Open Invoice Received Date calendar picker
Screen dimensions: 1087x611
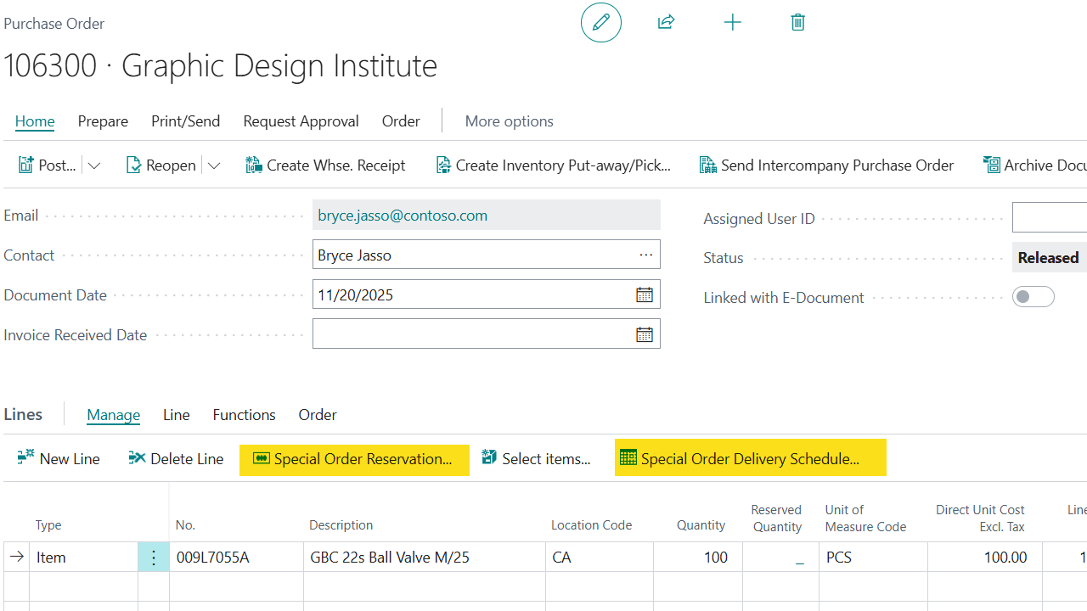click(x=645, y=335)
